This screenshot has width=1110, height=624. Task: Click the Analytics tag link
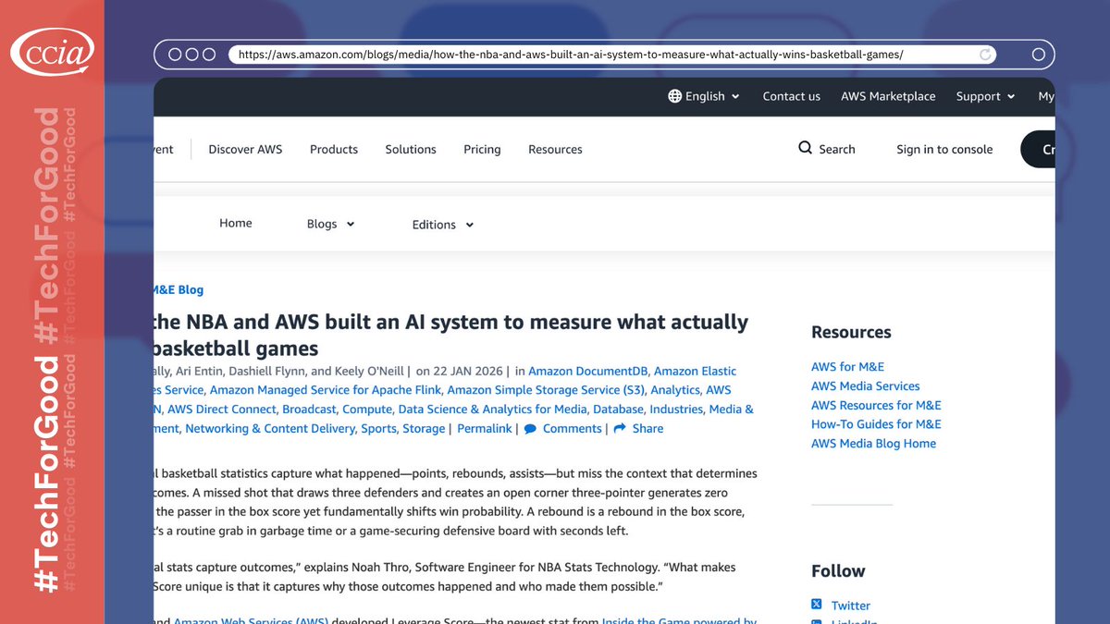[677, 390]
